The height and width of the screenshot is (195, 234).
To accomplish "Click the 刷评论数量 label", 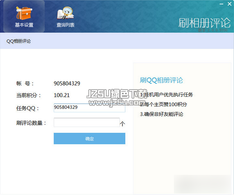I will point(31,123).
